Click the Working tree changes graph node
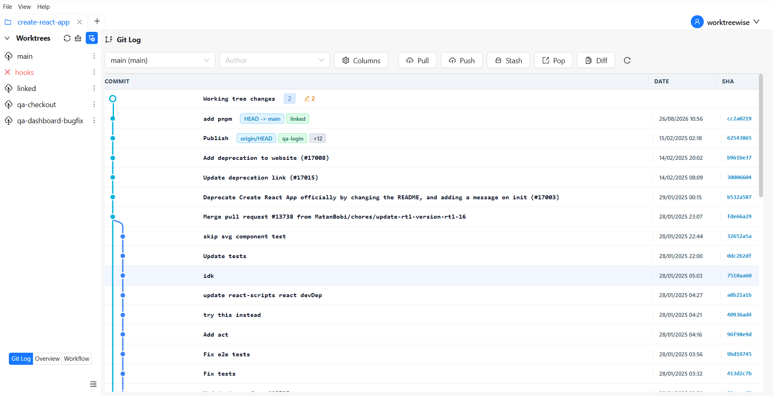This screenshot has width=773, height=399. [x=113, y=99]
